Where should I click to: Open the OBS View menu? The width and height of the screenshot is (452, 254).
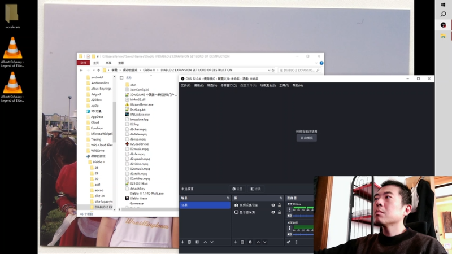tap(212, 86)
